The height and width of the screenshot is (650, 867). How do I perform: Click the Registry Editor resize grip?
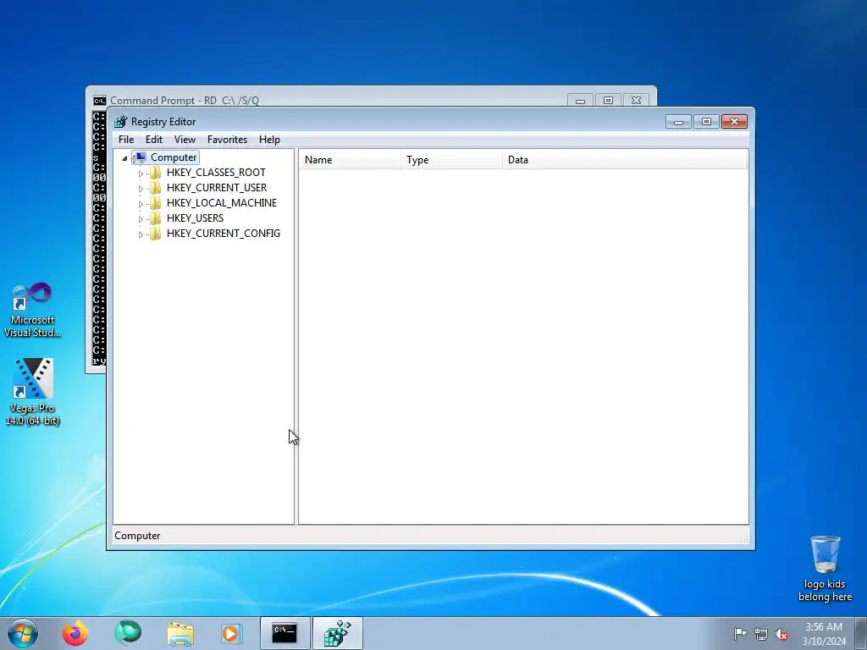pos(744,539)
